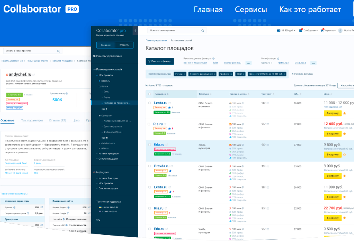Viewport: 354px width, 242px height.
Task: Expand the Папки folder in the sidebar
Action: pos(103,86)
